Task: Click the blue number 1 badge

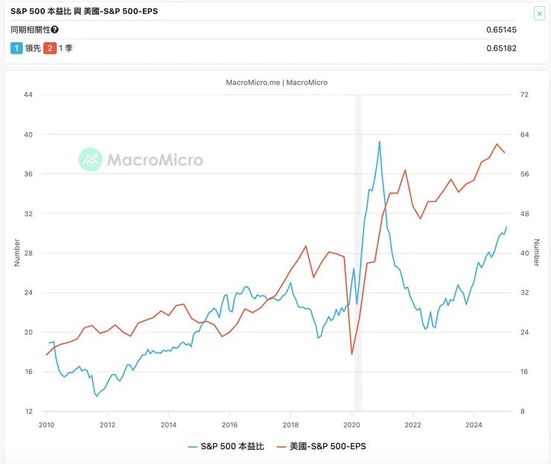Action: point(16,48)
